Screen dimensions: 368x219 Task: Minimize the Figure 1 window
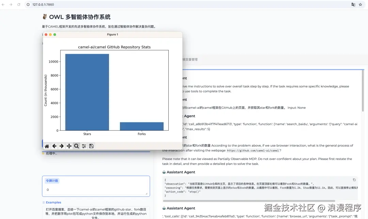pos(50,34)
